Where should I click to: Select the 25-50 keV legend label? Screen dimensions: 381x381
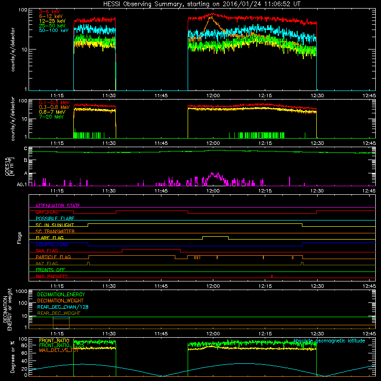pyautogui.click(x=52, y=26)
